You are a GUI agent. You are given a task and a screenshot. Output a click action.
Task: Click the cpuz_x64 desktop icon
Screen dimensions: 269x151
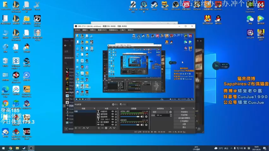click(250, 34)
